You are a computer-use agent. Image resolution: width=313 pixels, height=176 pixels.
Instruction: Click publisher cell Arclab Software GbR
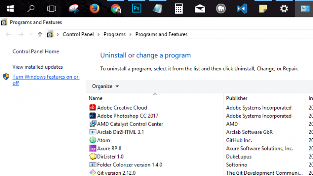pos(250,132)
